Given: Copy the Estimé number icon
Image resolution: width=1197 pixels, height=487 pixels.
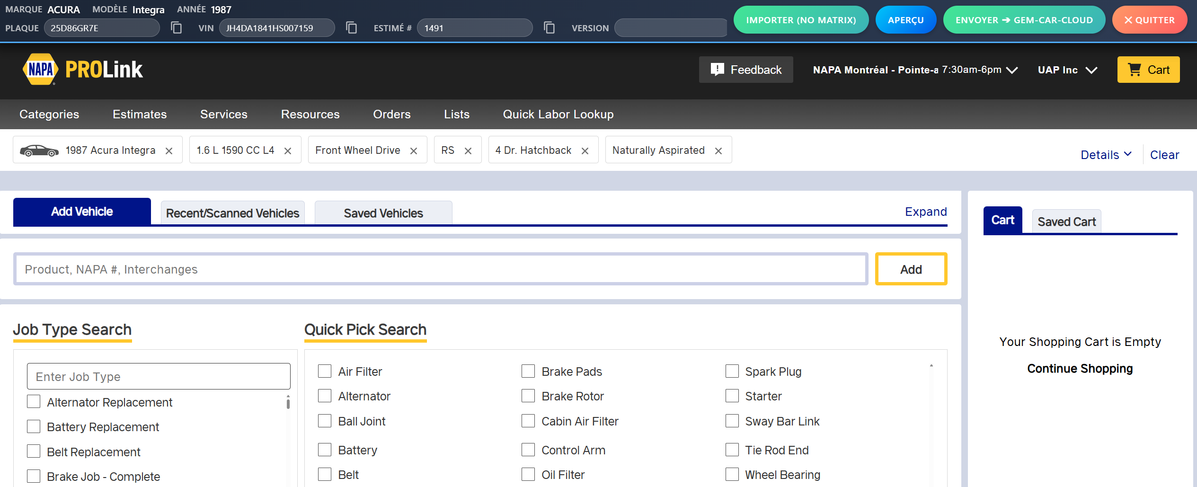Looking at the screenshot, I should point(549,28).
